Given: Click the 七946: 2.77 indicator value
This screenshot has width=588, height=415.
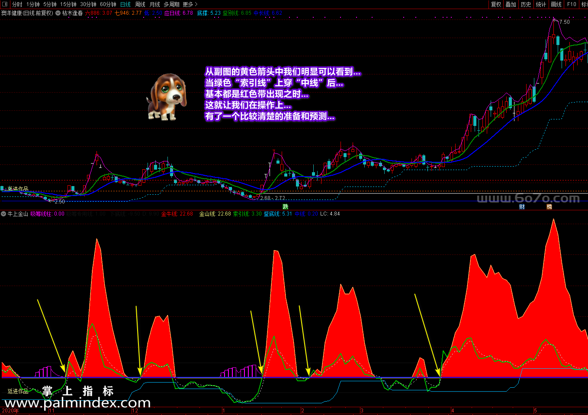Looking at the screenshot, I should pyautogui.click(x=128, y=13).
